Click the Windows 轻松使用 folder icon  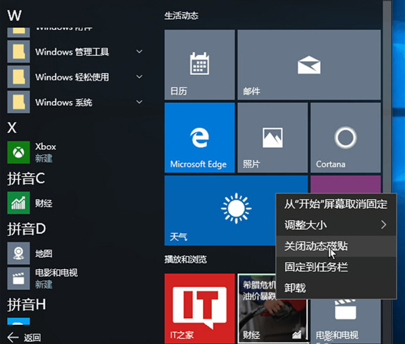coord(18,77)
